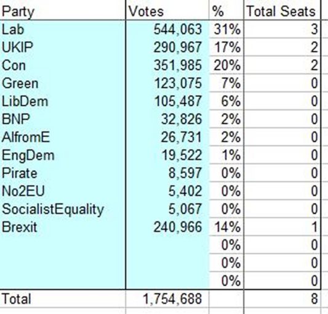This screenshot has width=328, height=314.
Task: Select the Votes column header cell
Action: (167, 11)
